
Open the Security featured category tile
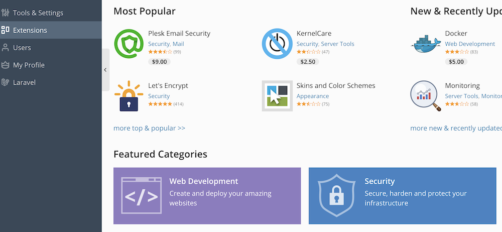[402, 196]
